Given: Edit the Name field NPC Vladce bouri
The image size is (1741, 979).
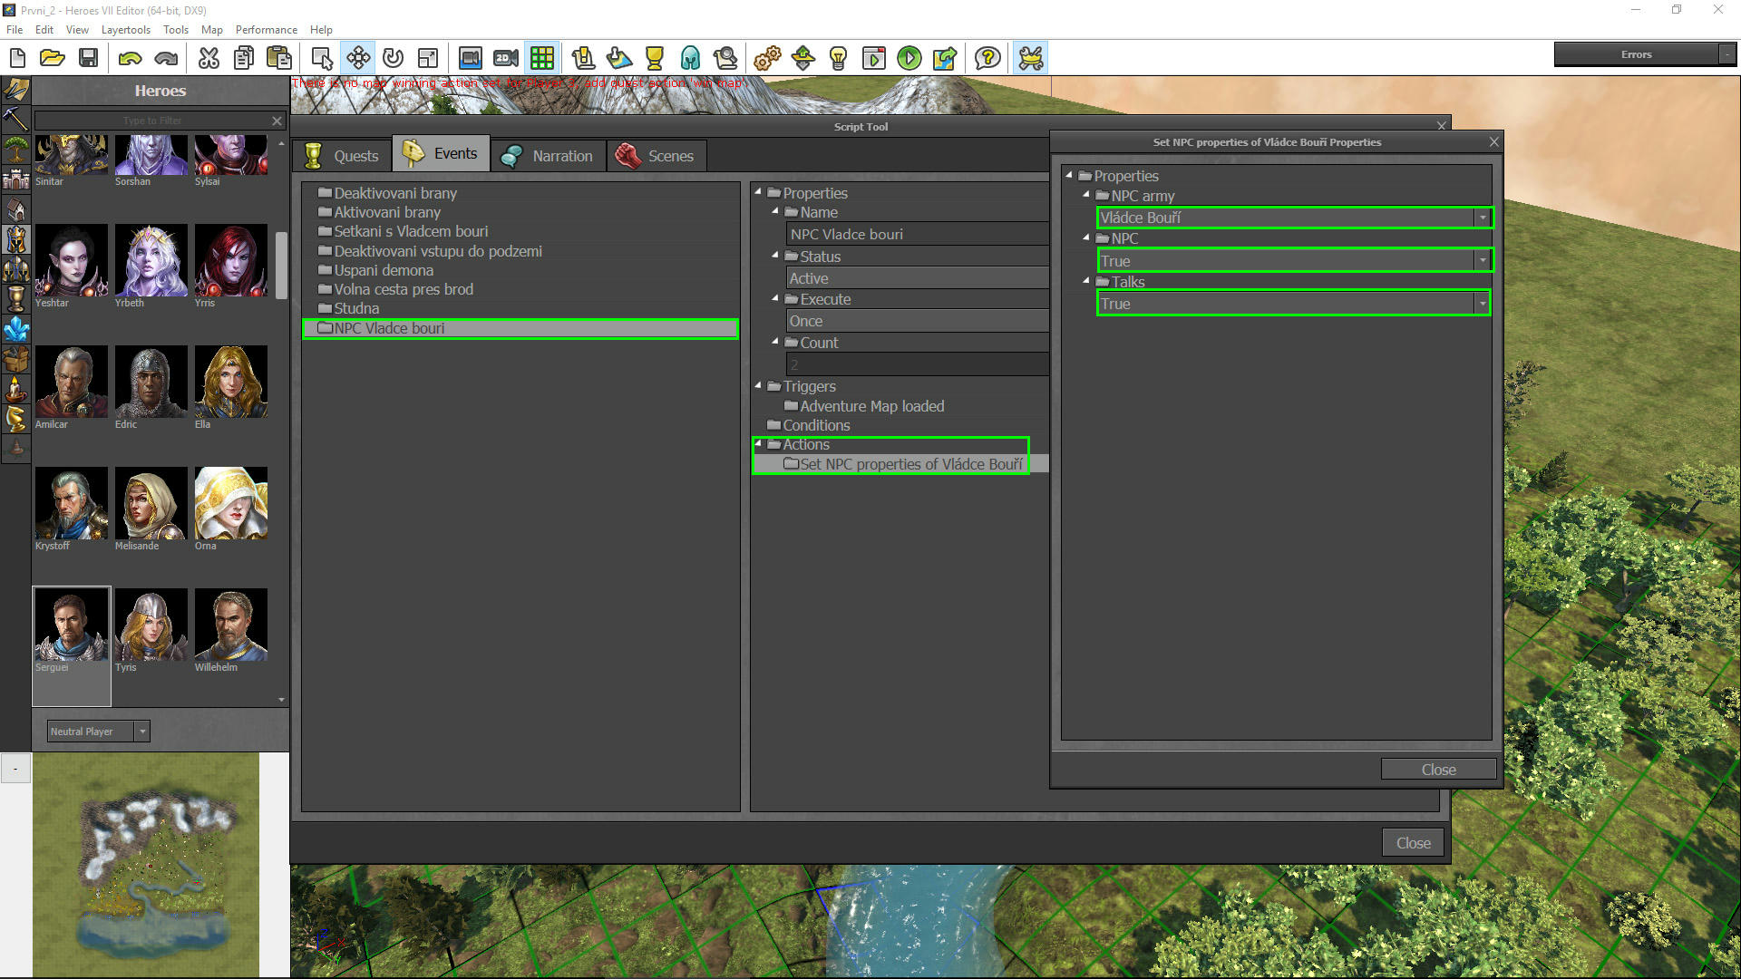Looking at the screenshot, I should pyautogui.click(x=917, y=234).
